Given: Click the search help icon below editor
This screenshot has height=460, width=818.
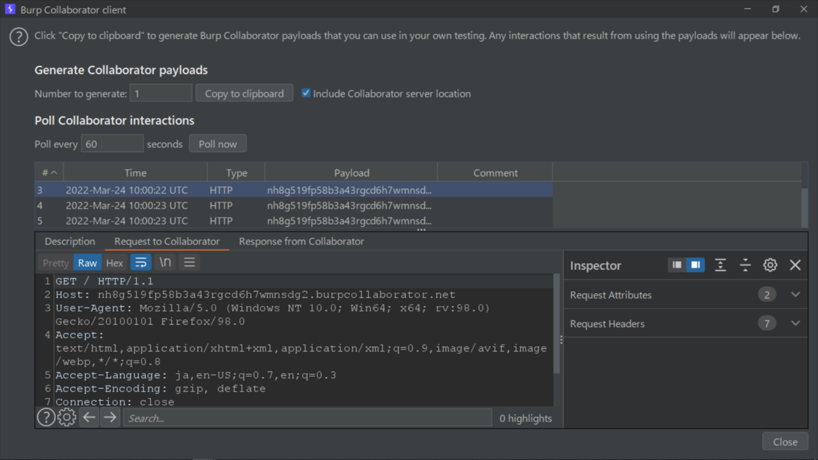Looking at the screenshot, I should tap(46, 418).
